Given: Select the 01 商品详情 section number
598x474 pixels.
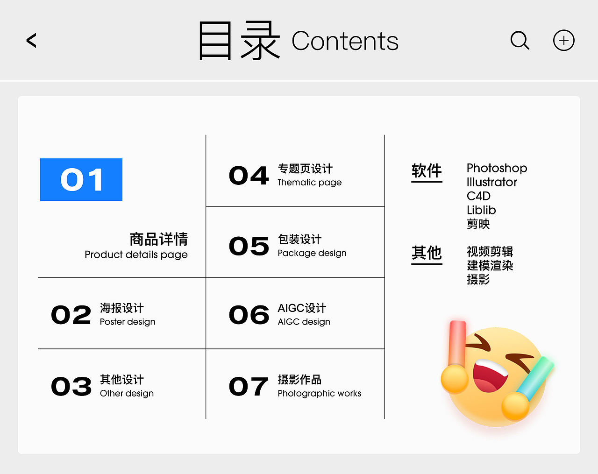Looking at the screenshot, I should click(81, 180).
